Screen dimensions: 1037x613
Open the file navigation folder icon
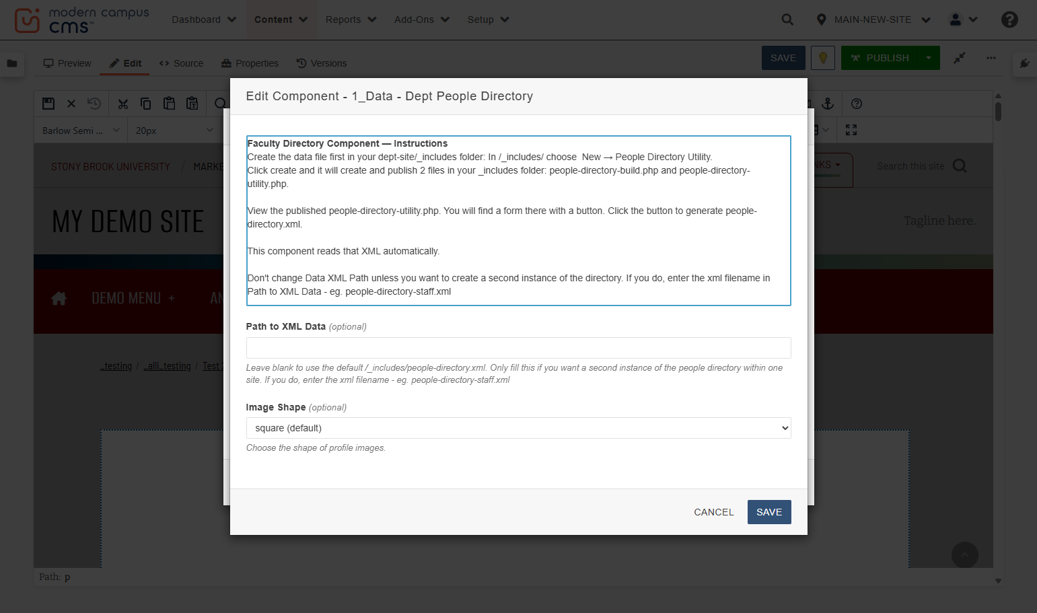12,63
